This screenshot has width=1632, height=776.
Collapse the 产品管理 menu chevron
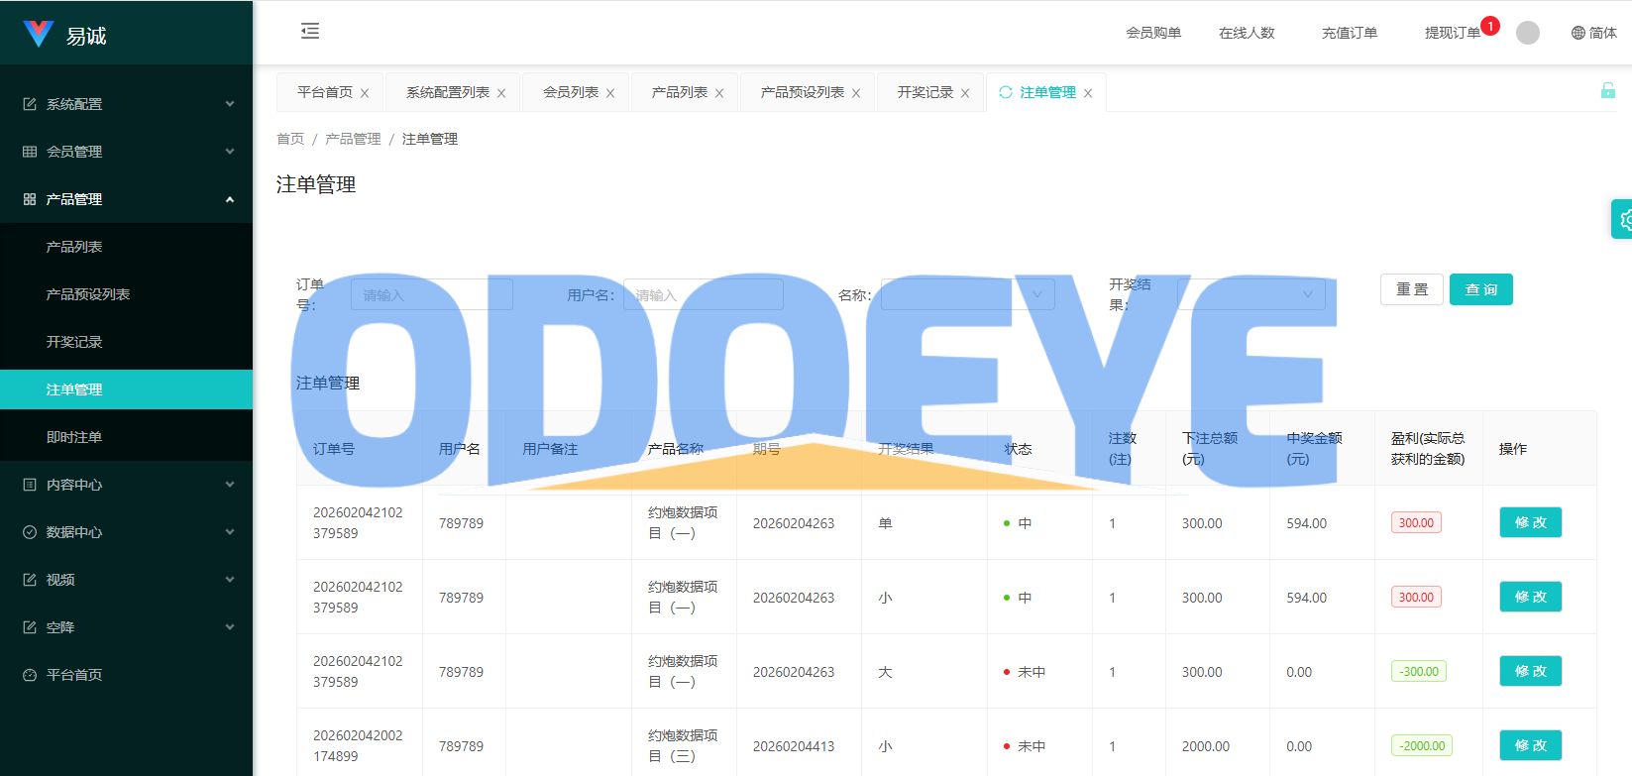(230, 199)
